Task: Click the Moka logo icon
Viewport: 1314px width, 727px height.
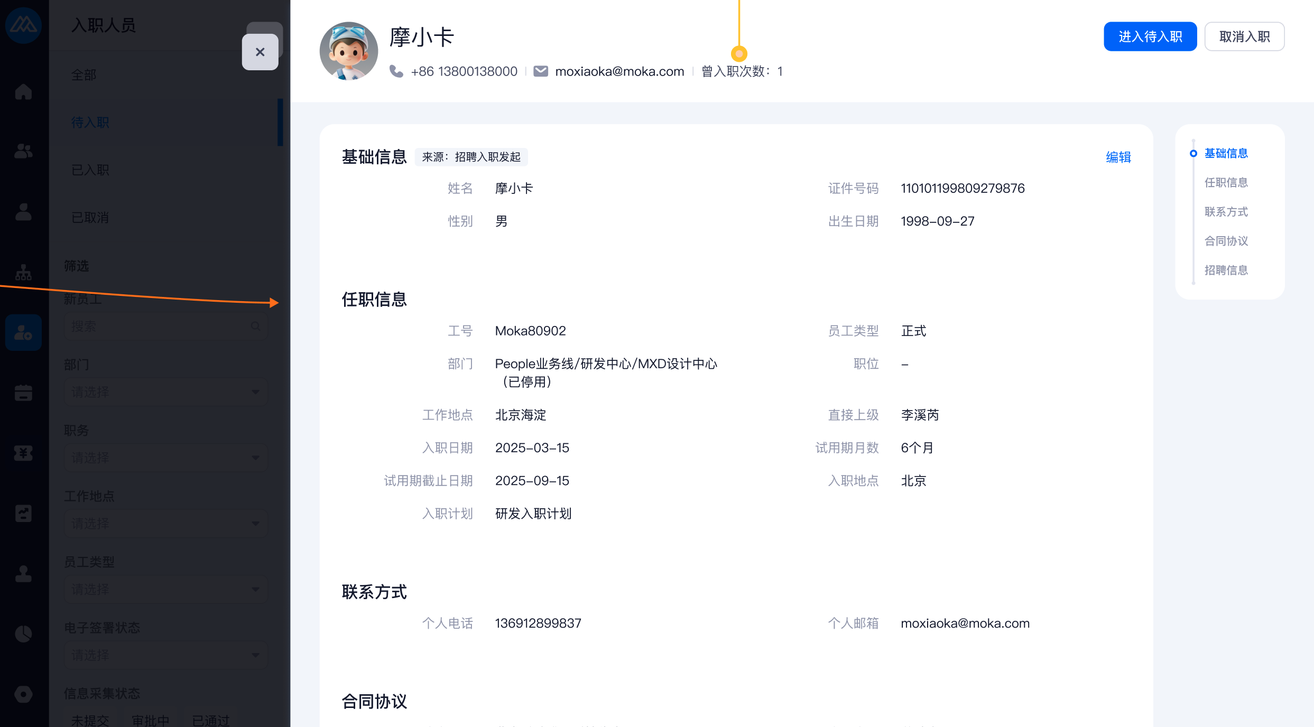Action: pos(23,24)
